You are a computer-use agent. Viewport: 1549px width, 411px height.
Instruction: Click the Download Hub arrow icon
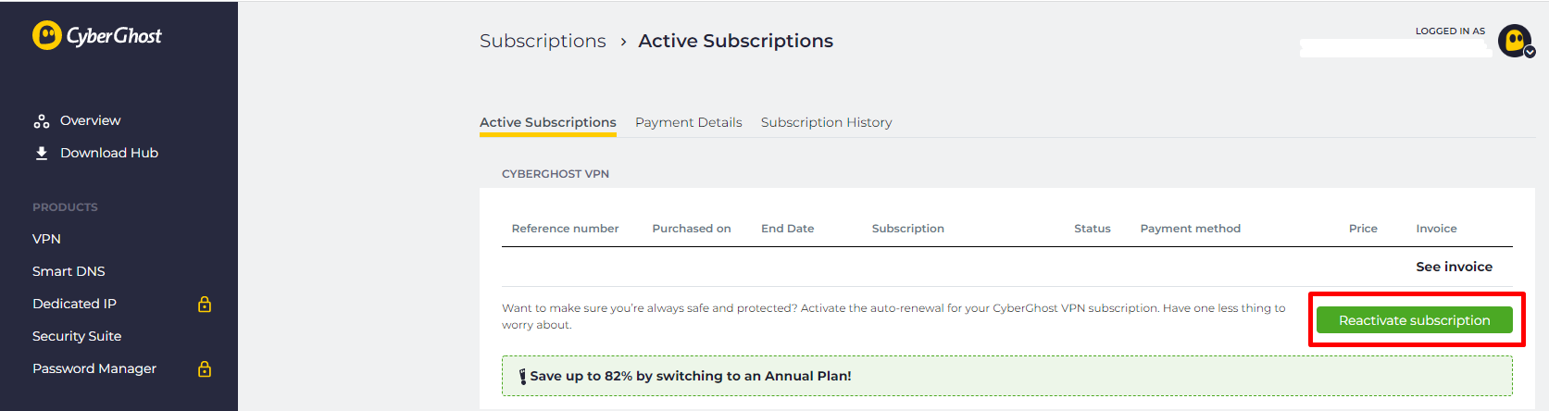coord(42,153)
